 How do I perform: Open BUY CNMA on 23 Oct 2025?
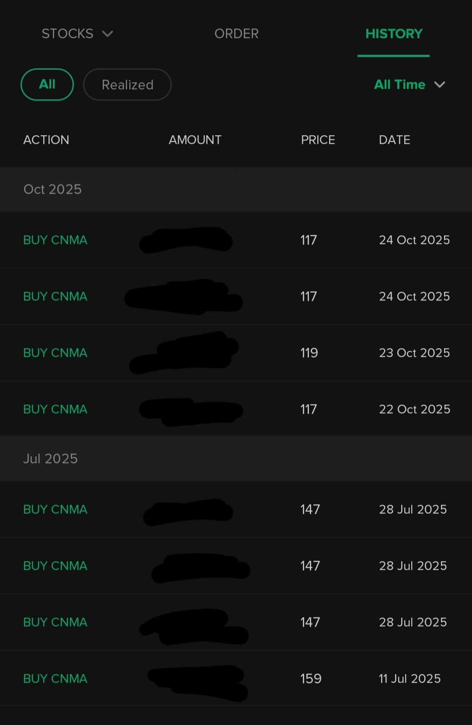point(56,353)
